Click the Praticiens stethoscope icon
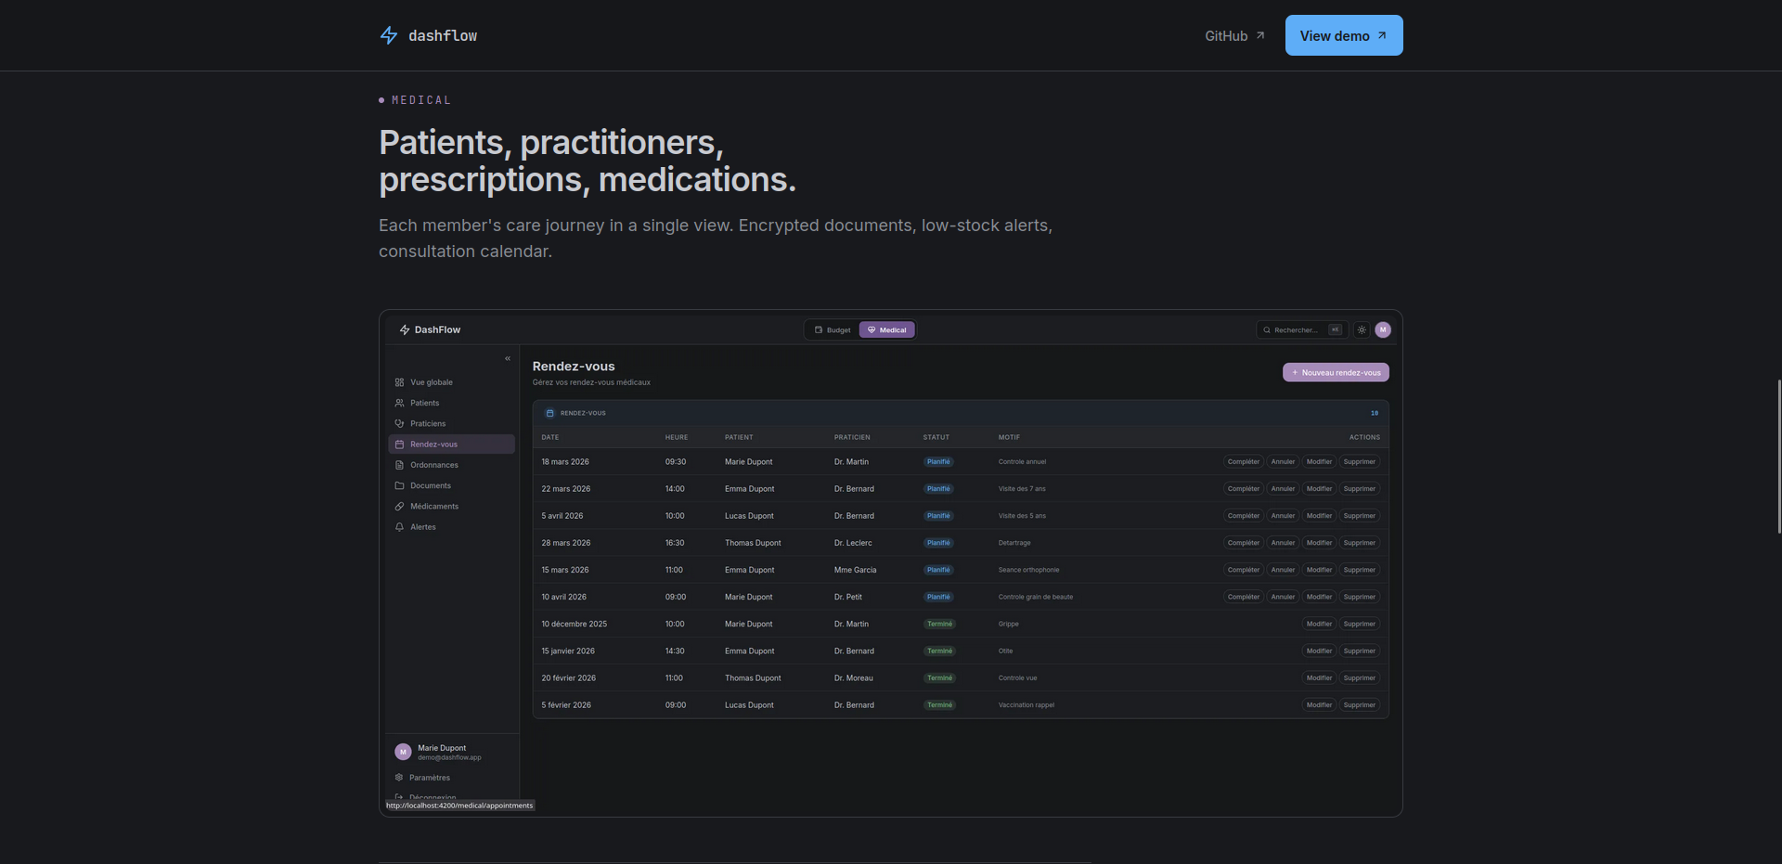Image resolution: width=1782 pixels, height=864 pixels. click(x=399, y=423)
